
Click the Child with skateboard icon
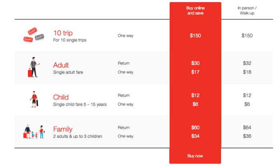(34, 99)
